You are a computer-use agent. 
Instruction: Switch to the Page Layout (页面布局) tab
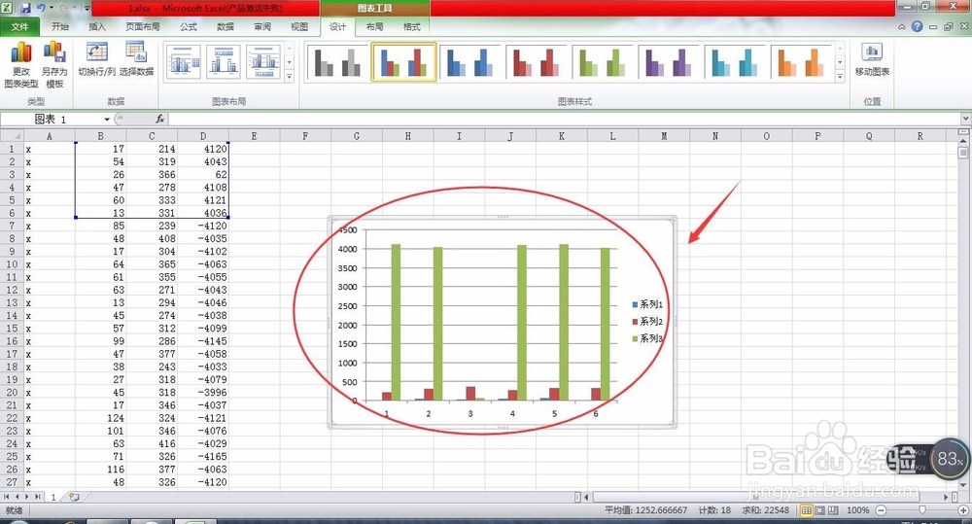coord(143,26)
